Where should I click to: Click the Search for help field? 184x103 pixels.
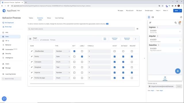(11, 79)
